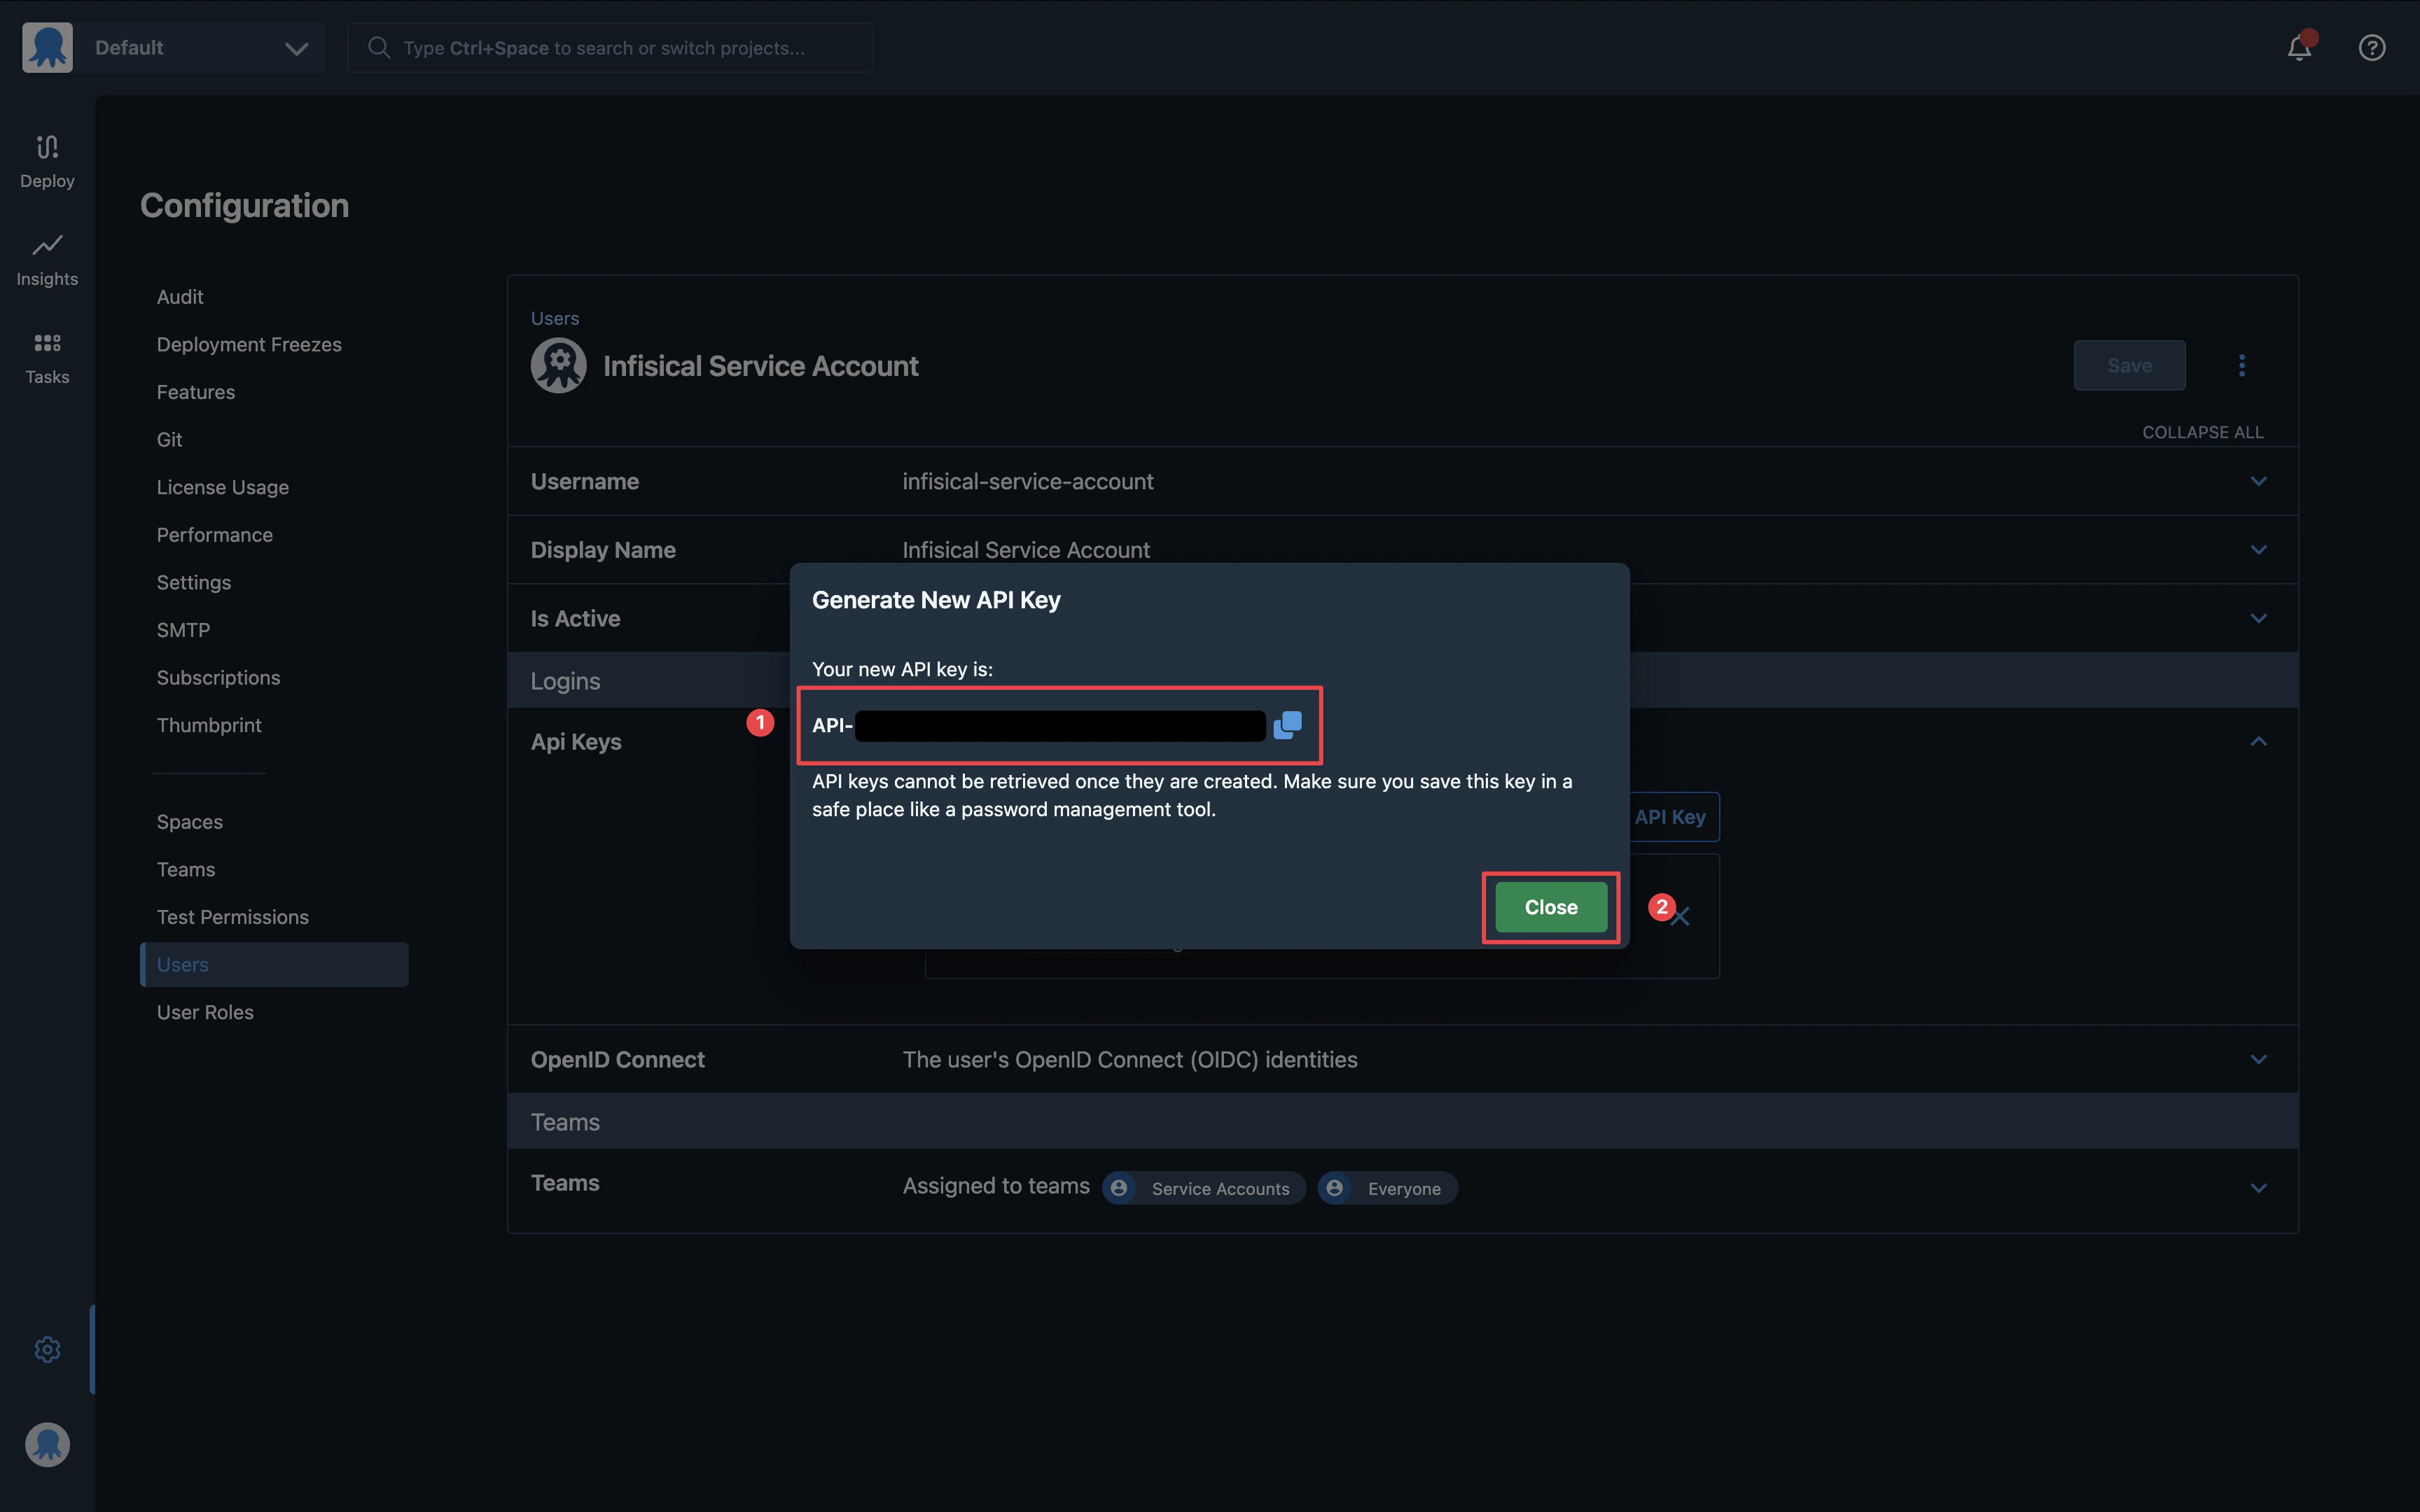Click the Everyone team chip
2420x1512 pixels.
[x=1387, y=1188]
